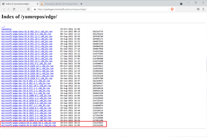Click microsoft-edge-beta-94.0.992.30-1 rpm link

[27, 59]
